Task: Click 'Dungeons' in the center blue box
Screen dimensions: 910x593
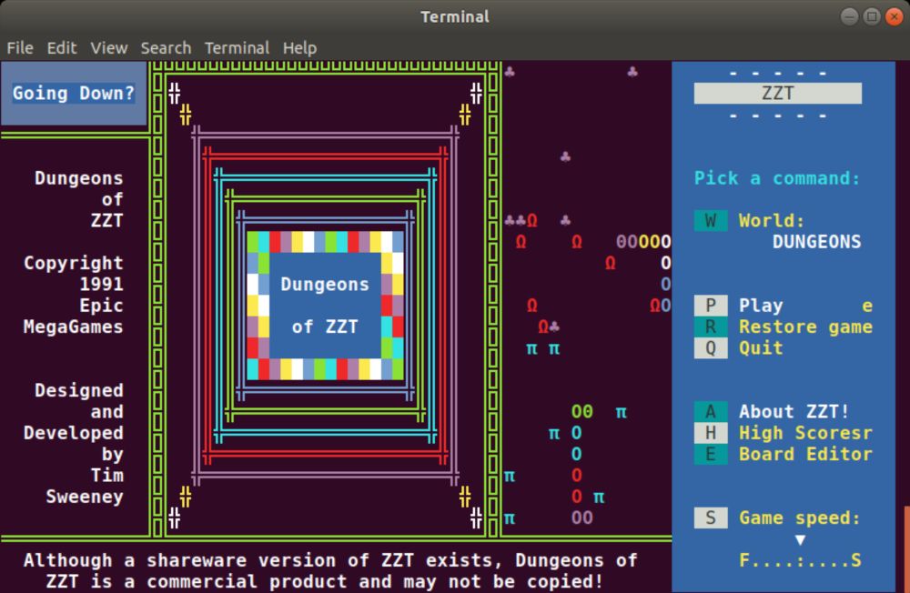Action: 325,285
